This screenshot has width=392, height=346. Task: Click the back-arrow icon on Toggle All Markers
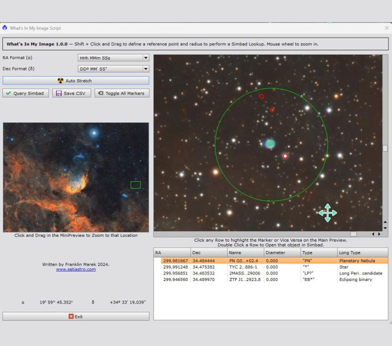[101, 93]
